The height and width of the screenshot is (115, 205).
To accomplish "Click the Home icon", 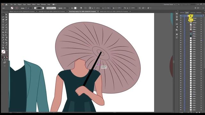I will (6, 4).
